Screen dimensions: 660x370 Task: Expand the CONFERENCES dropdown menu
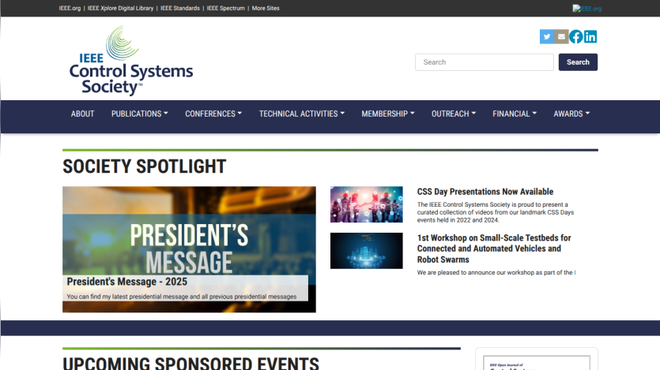point(213,114)
